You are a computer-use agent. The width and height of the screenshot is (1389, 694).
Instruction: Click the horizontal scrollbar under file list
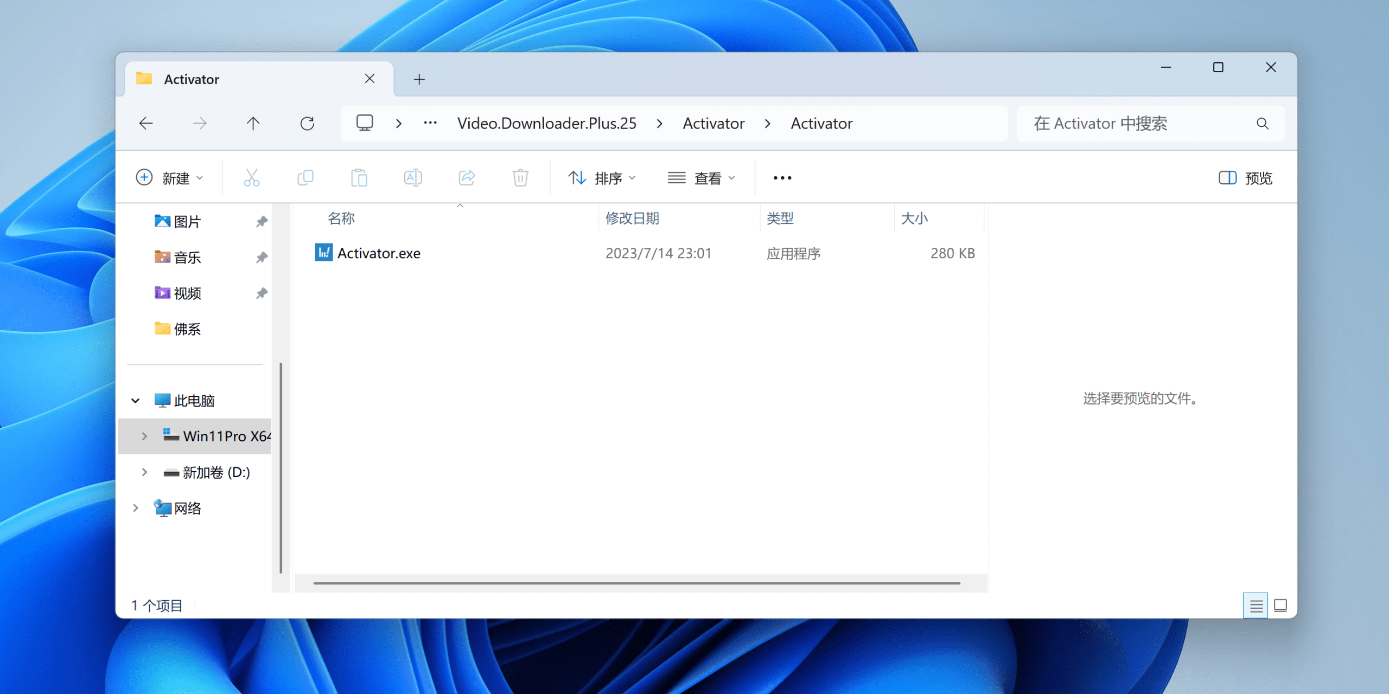tap(636, 583)
